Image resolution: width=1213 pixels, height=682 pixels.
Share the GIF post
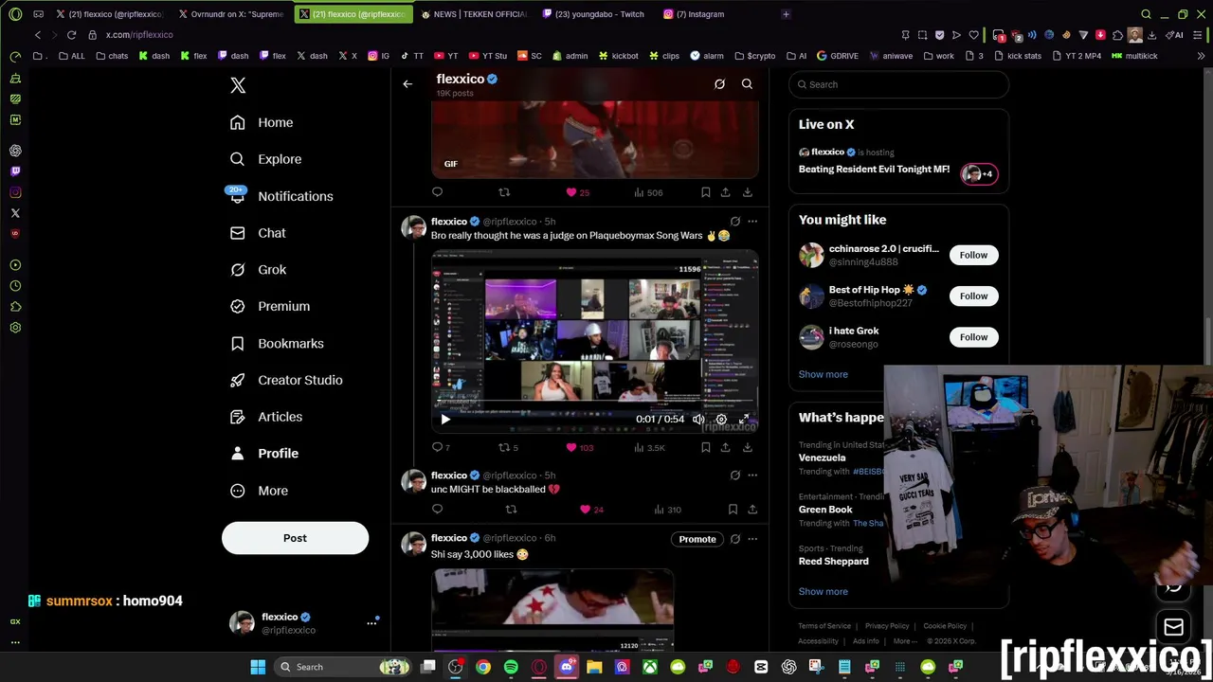point(725,192)
